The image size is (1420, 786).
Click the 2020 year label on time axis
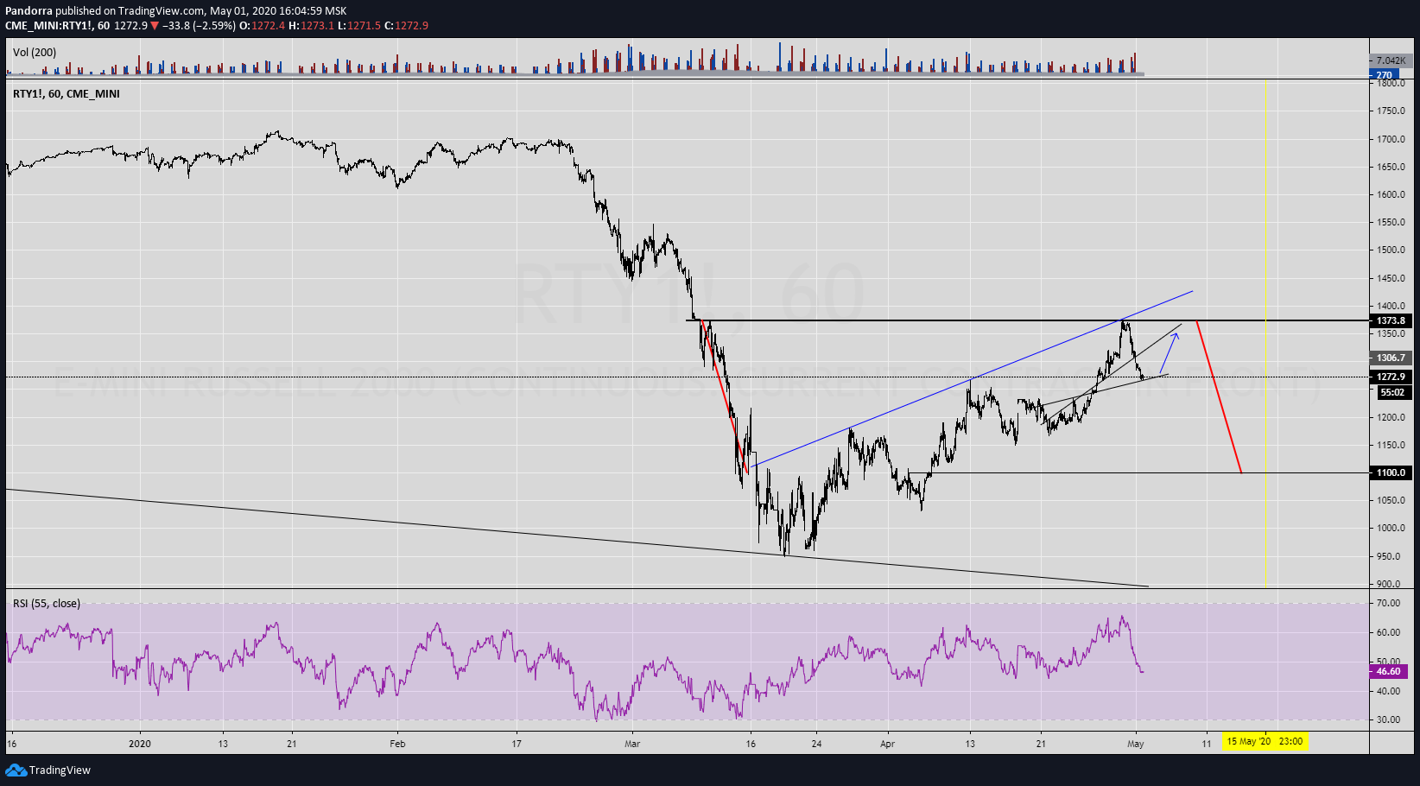139,743
